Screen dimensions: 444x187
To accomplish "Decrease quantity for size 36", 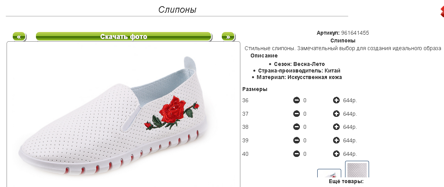I will [x=296, y=100].
